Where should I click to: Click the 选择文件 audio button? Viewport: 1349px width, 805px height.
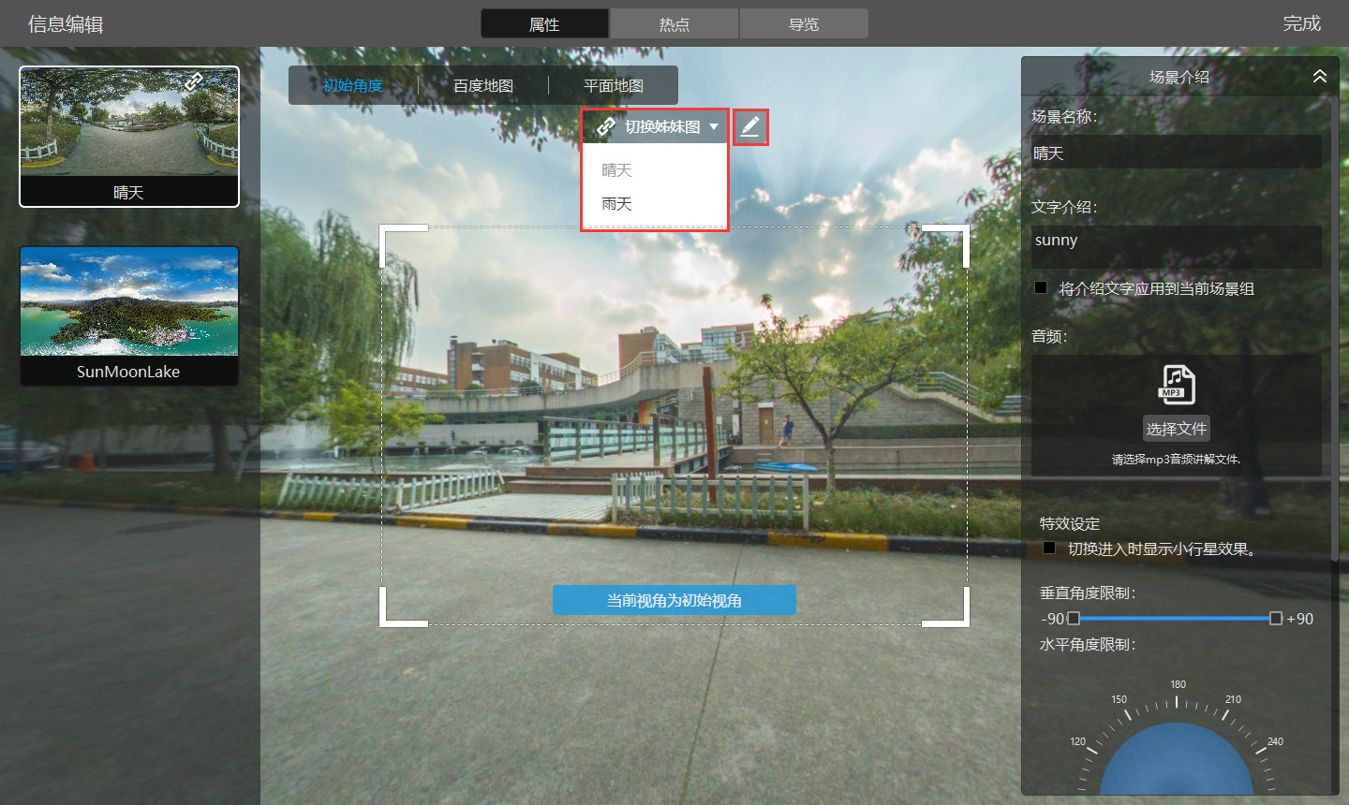[1176, 429]
